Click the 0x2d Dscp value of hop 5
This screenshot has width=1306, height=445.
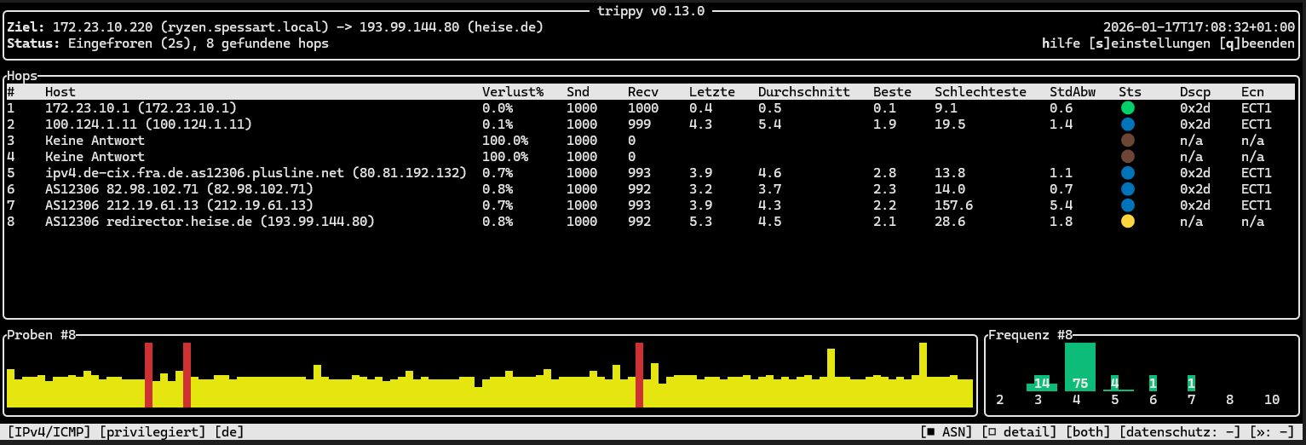[x=1195, y=173]
